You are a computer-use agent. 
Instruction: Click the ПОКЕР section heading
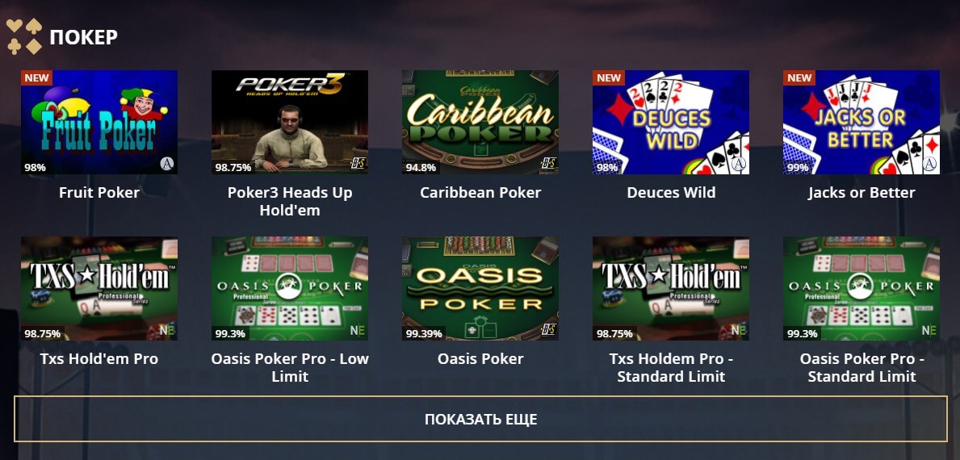tap(83, 36)
